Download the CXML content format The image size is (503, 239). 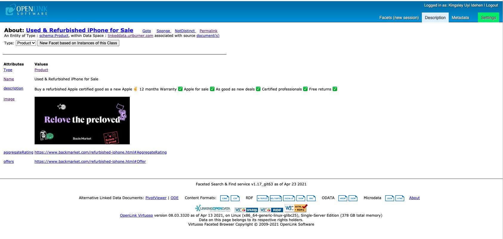[225, 198]
